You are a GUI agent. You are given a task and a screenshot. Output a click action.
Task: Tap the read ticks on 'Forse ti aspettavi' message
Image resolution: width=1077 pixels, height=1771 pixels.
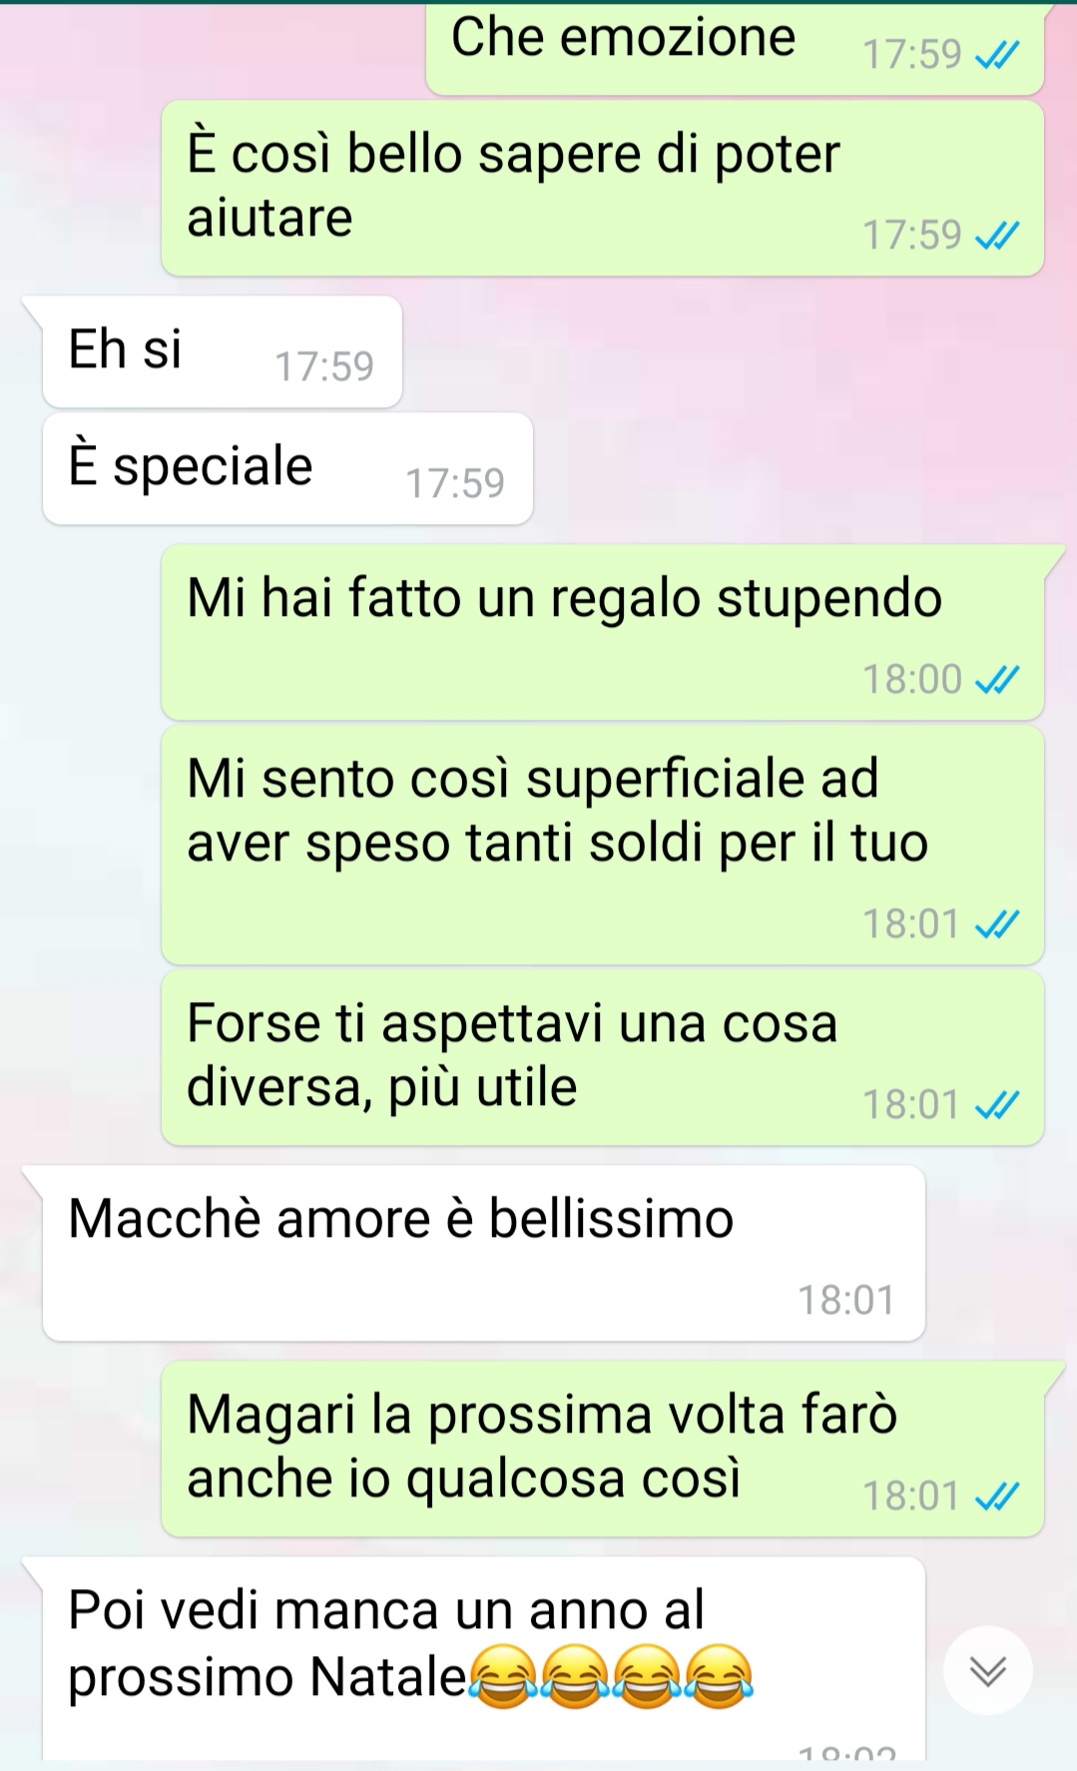point(996,1105)
